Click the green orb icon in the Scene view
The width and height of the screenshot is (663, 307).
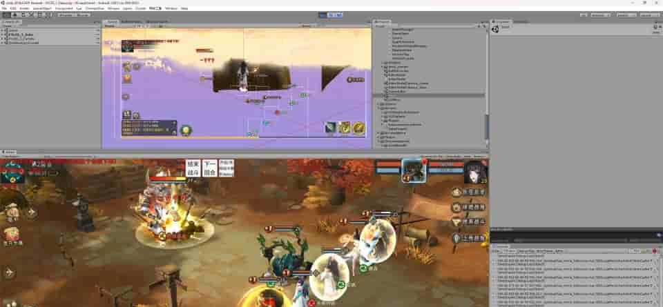click(x=185, y=130)
